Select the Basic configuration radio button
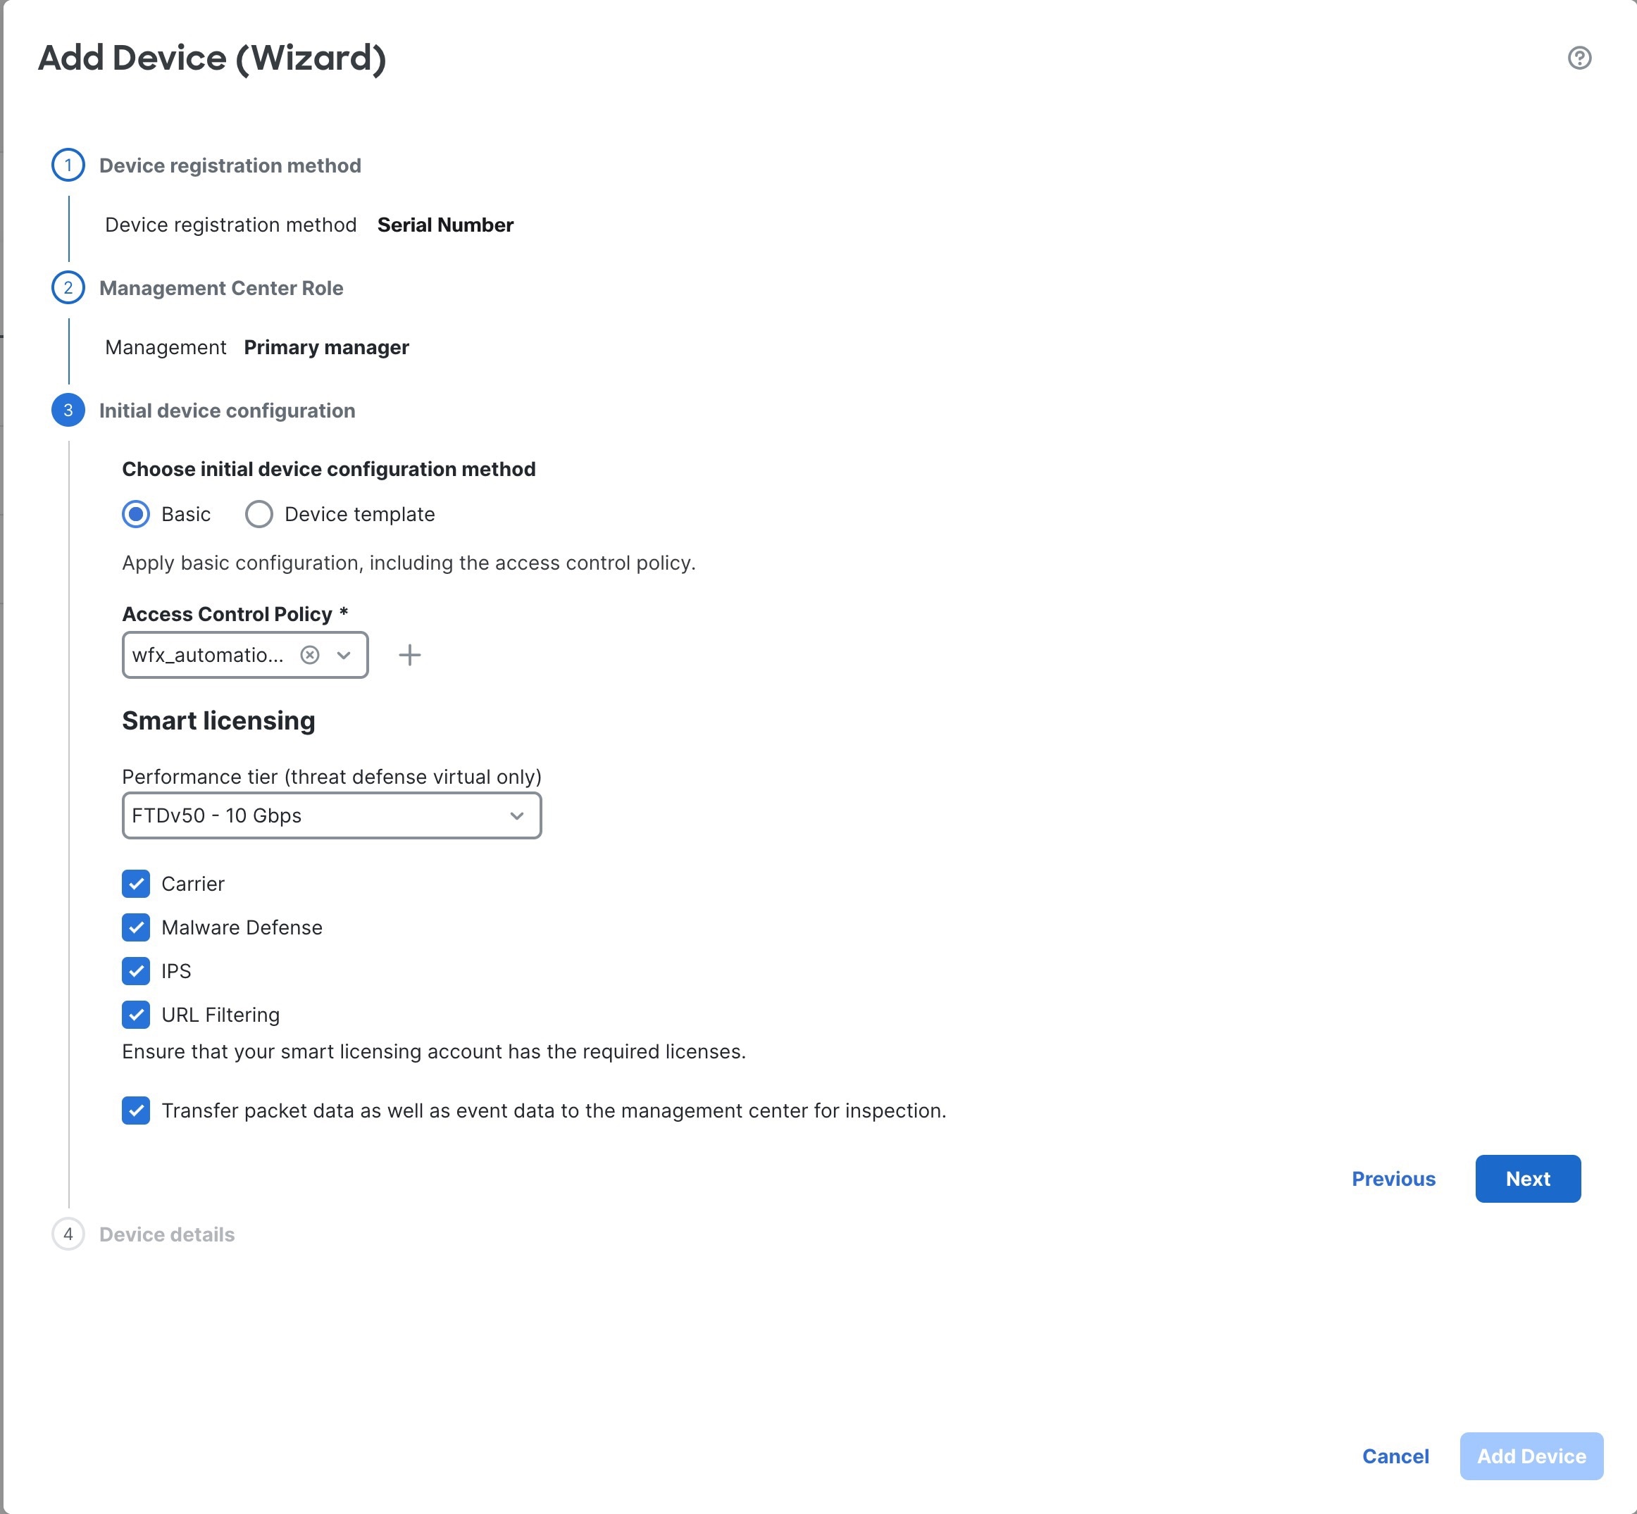Viewport: 1637px width, 1514px height. [x=136, y=515]
